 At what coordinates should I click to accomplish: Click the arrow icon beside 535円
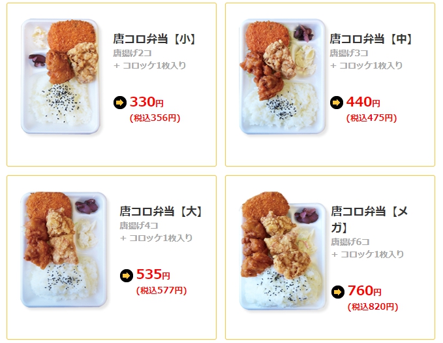point(127,275)
